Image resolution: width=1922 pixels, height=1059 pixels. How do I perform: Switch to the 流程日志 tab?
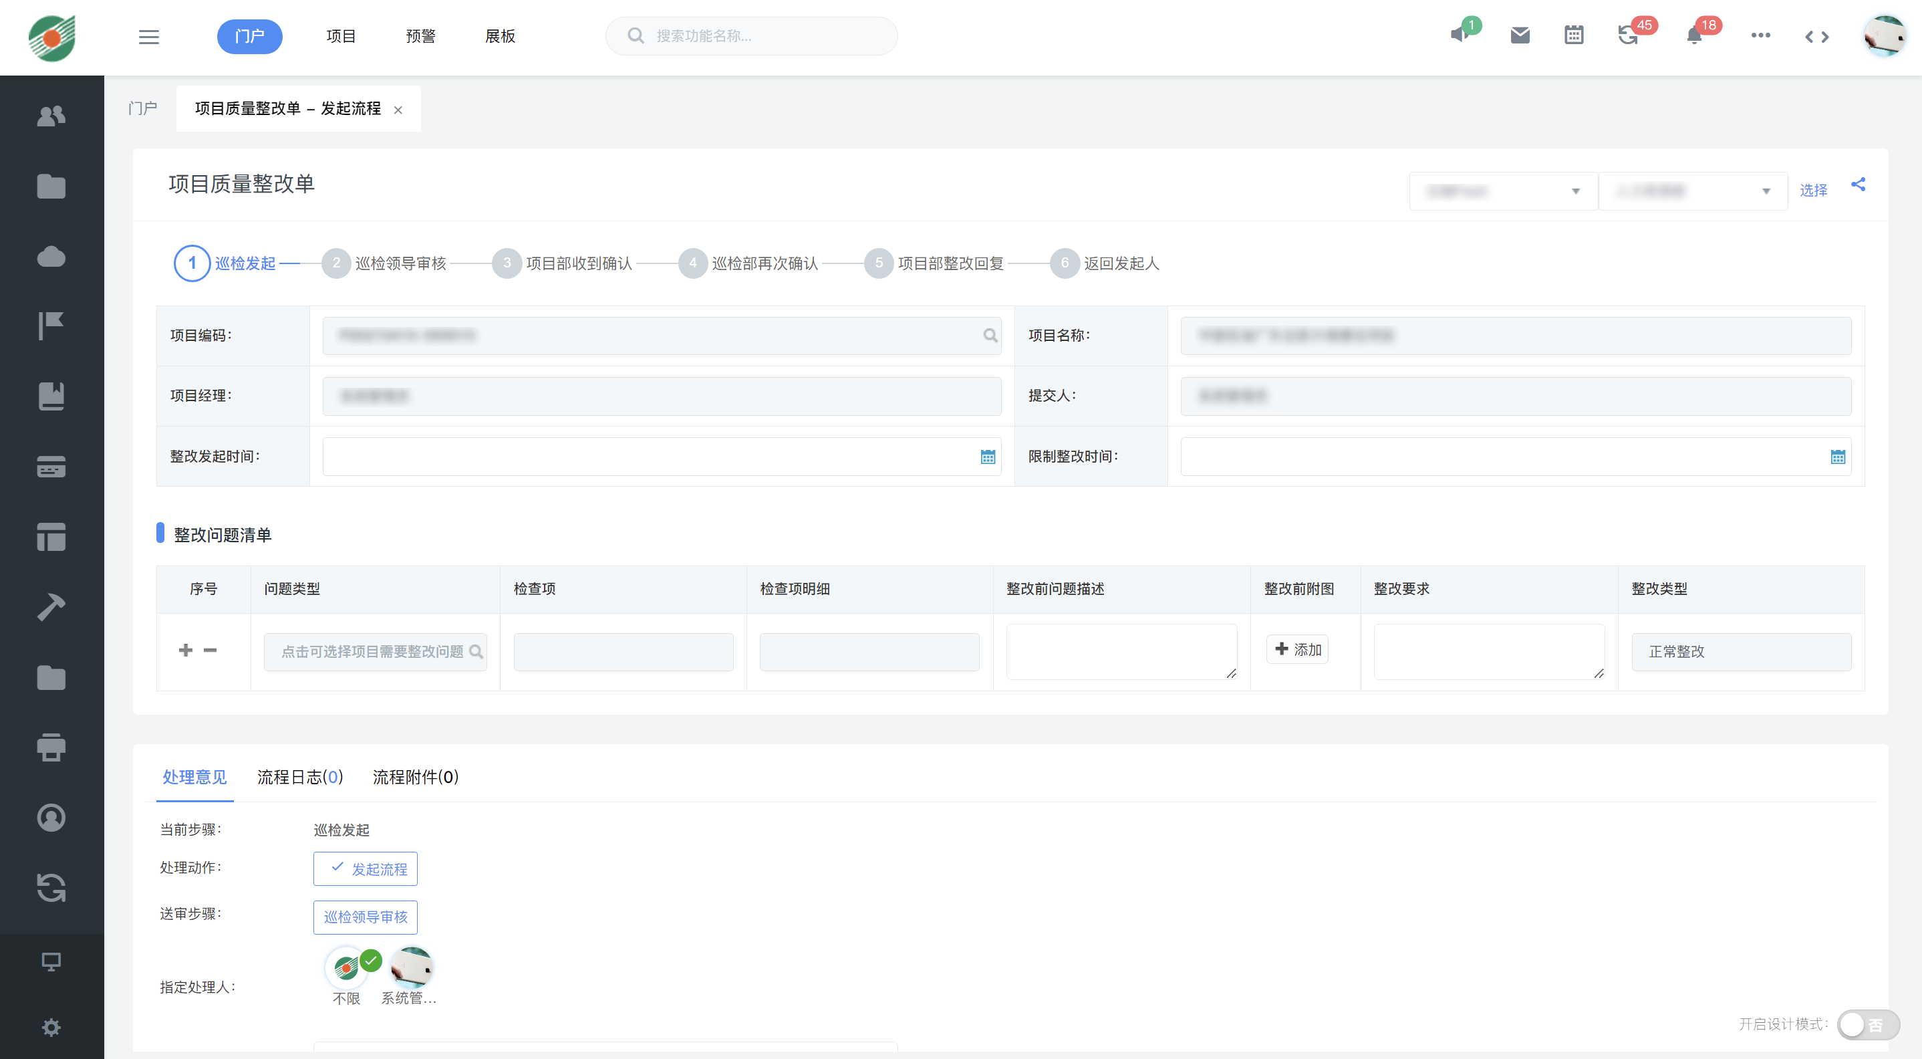click(x=300, y=777)
